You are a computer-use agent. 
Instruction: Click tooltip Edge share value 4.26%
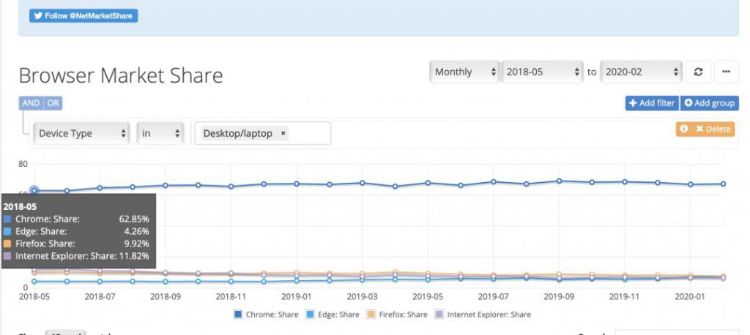(x=136, y=231)
